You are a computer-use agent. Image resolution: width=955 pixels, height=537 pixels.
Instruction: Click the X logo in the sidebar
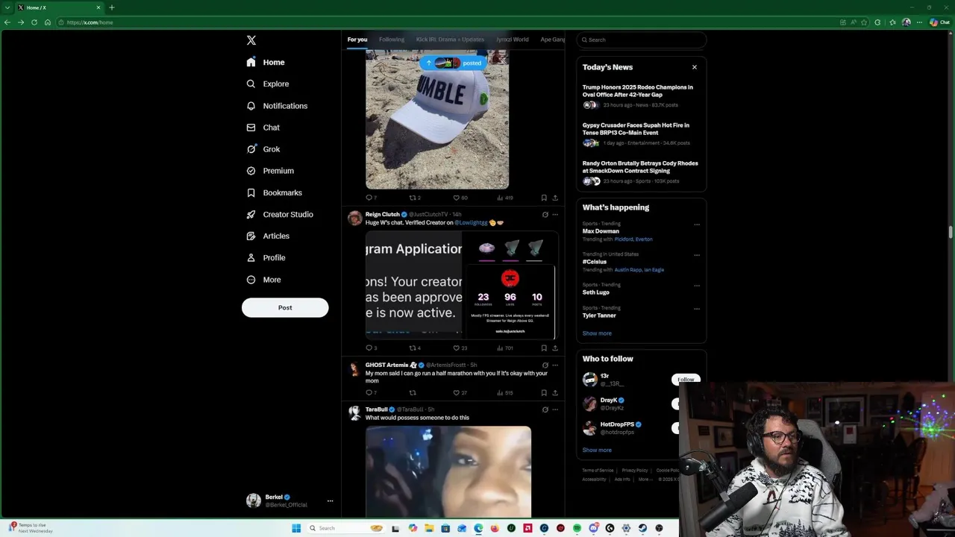point(251,40)
